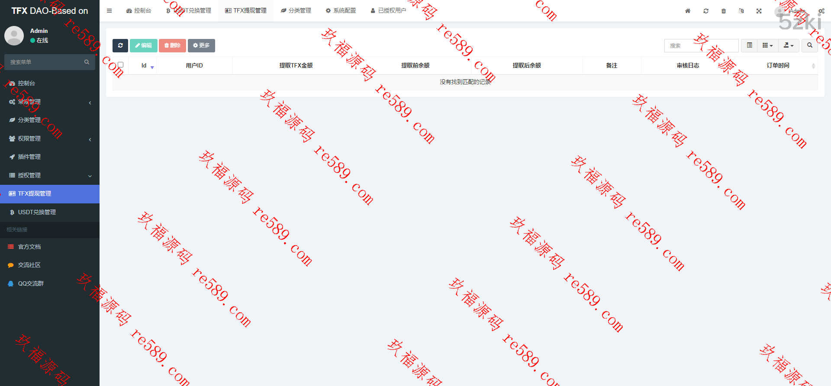
Task: Click the trash icon to clear cache
Action: [x=724, y=11]
